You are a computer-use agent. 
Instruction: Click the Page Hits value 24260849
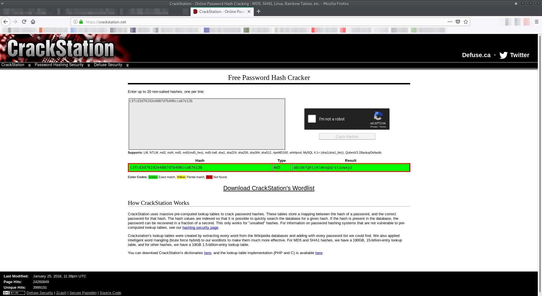point(41,282)
